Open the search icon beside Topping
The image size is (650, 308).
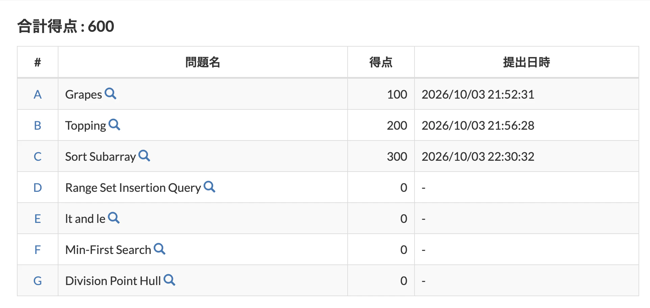[x=115, y=125]
